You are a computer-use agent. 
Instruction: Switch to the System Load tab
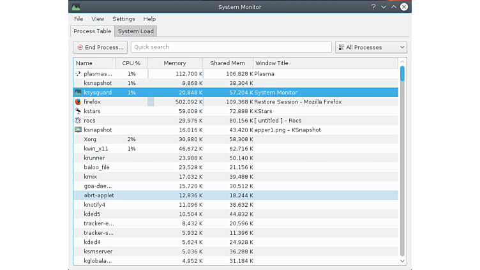135,31
